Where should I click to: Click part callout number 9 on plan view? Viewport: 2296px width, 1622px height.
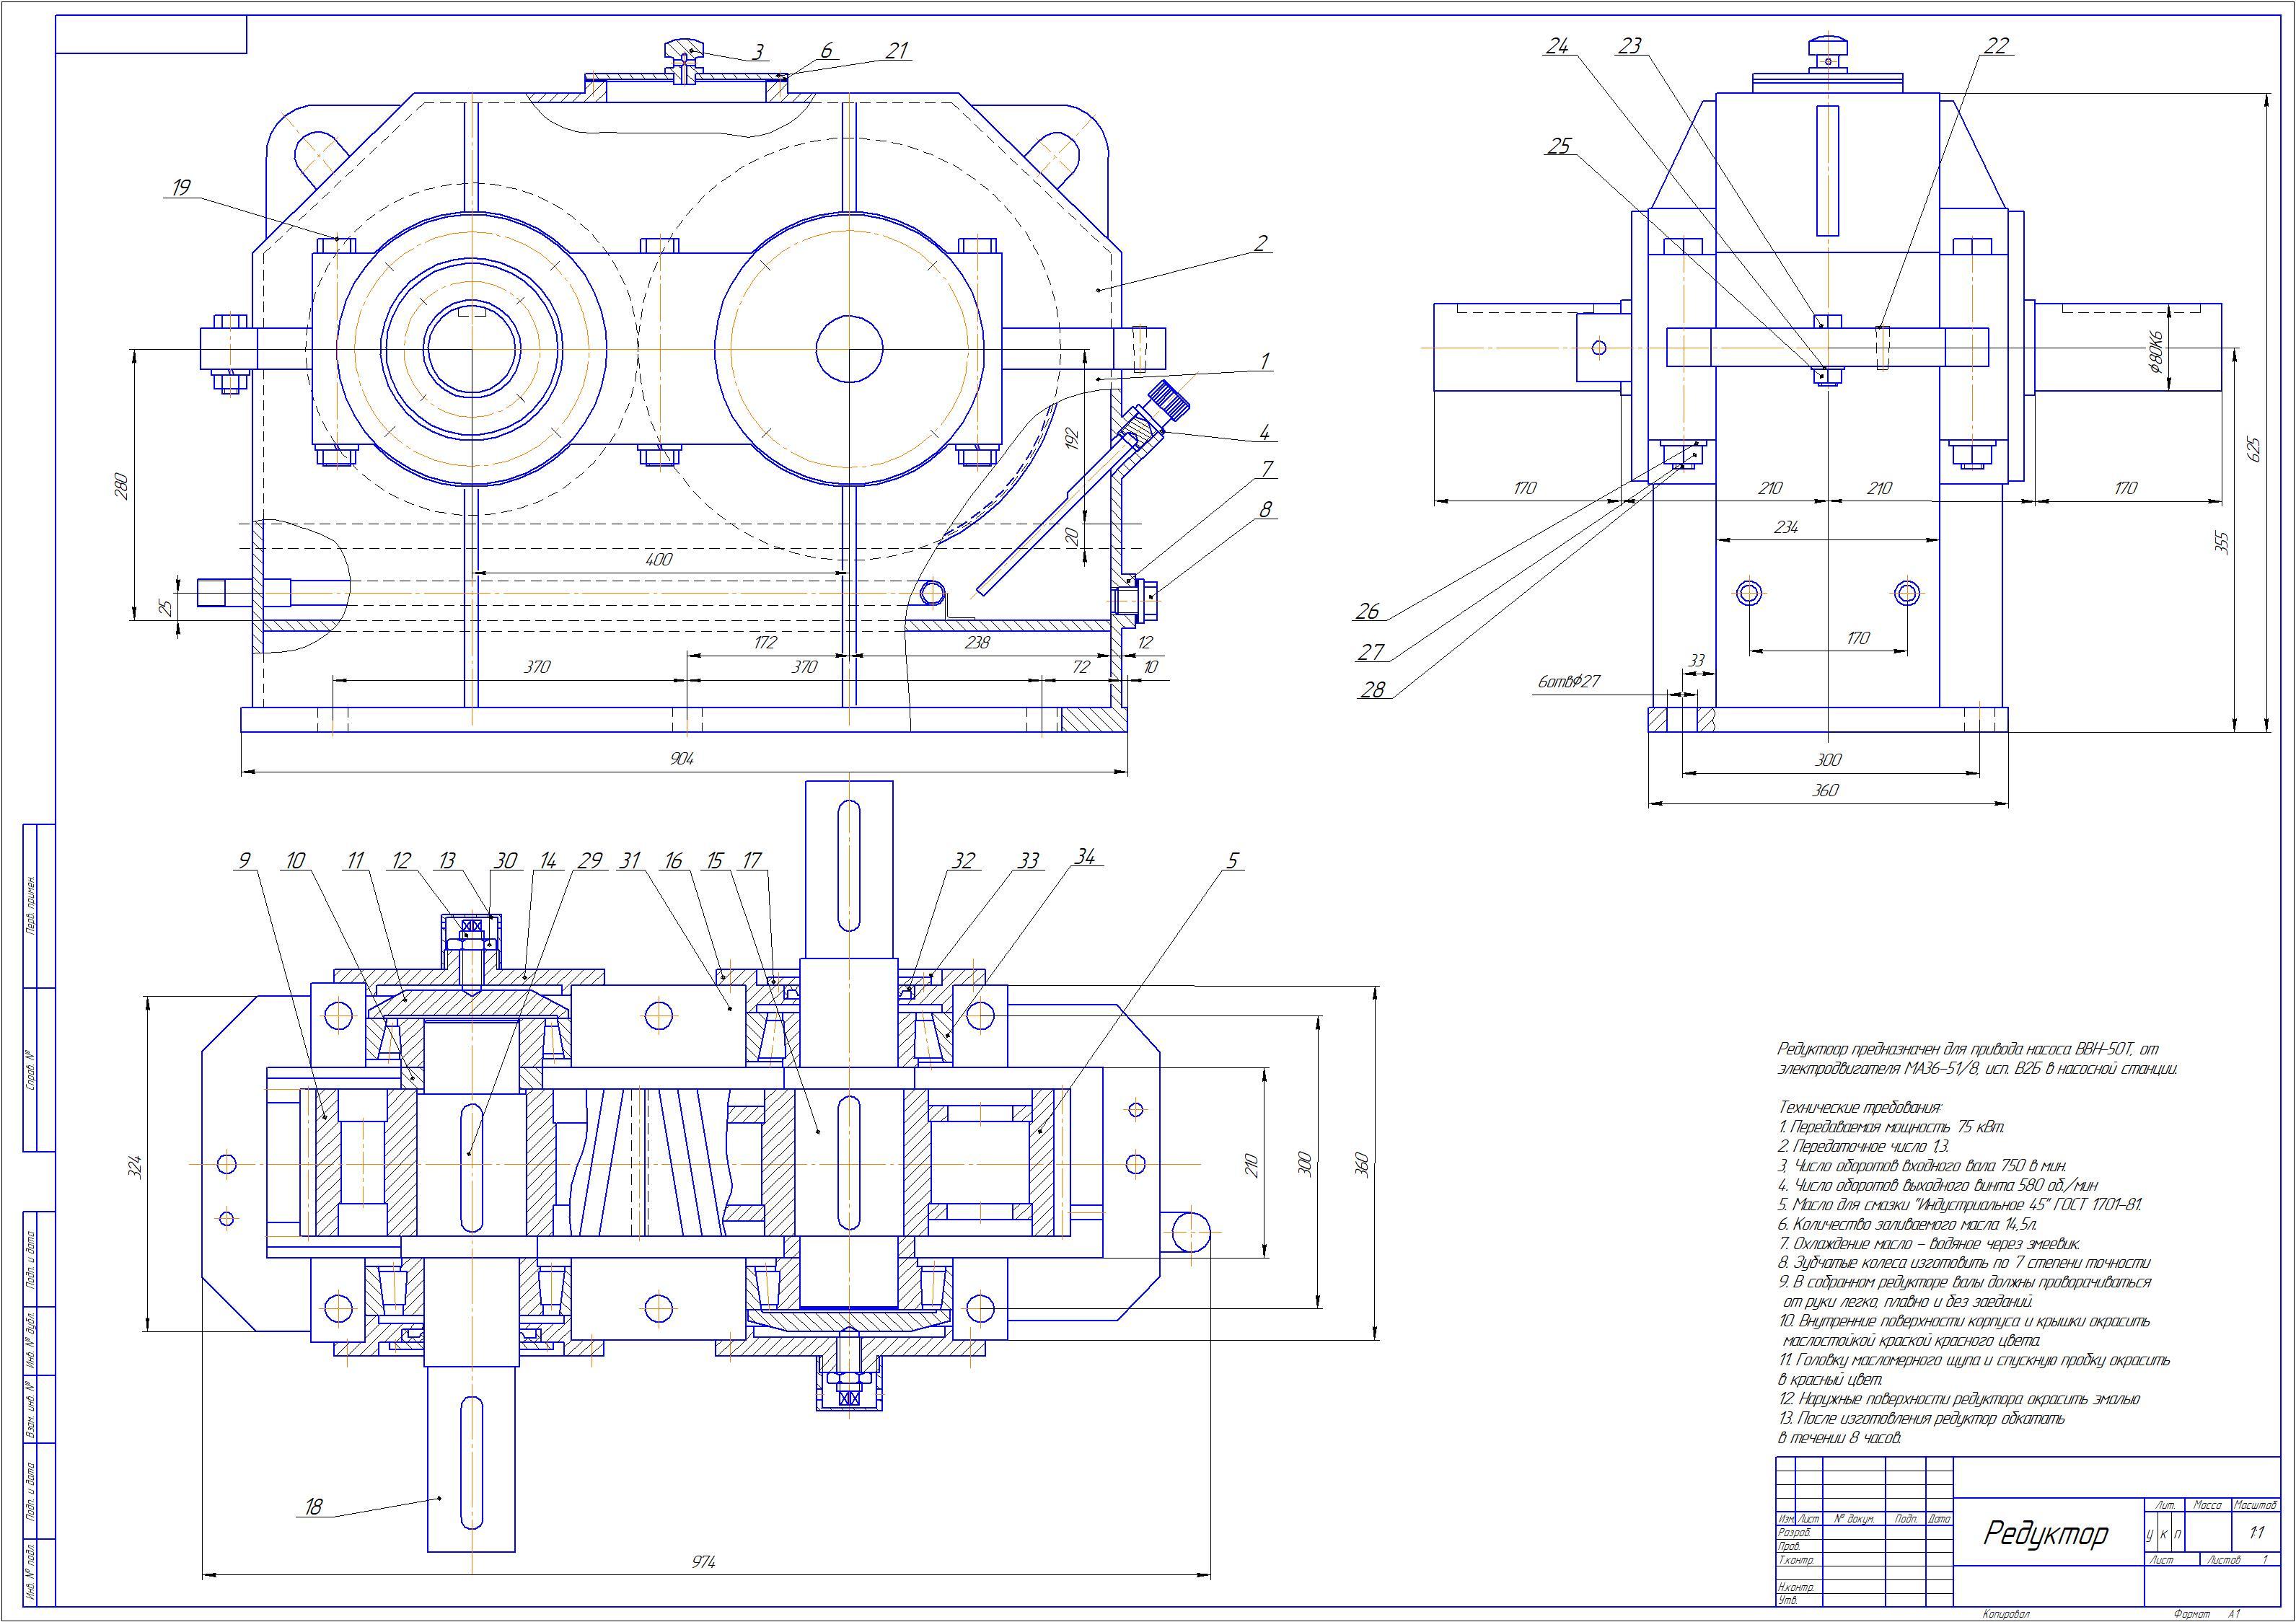[244, 861]
